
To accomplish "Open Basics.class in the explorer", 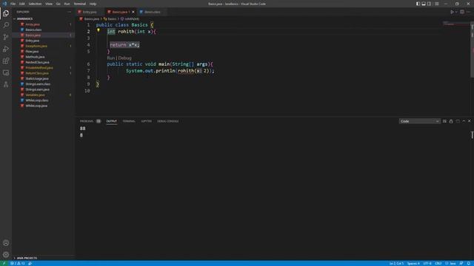I will coord(33,30).
